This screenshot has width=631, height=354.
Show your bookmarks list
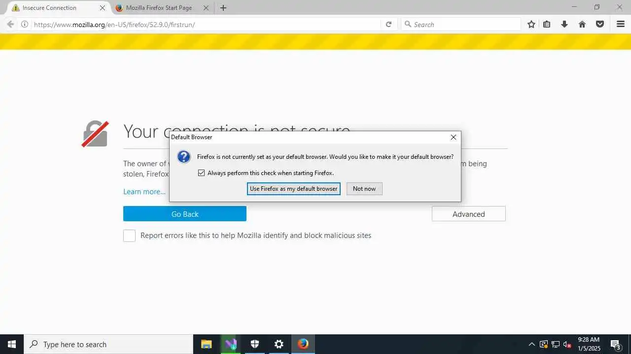[x=547, y=24]
